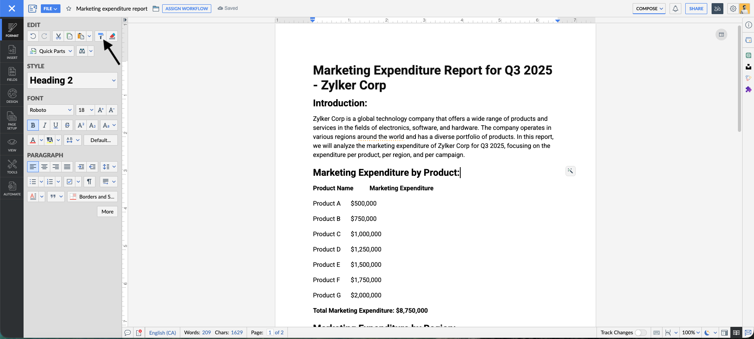Open the Quick Parts dropdown
The width and height of the screenshot is (754, 339).
(x=51, y=51)
